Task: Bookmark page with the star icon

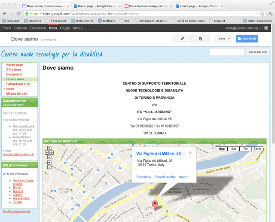Action: 262,14
